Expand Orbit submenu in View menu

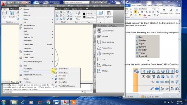37,31
